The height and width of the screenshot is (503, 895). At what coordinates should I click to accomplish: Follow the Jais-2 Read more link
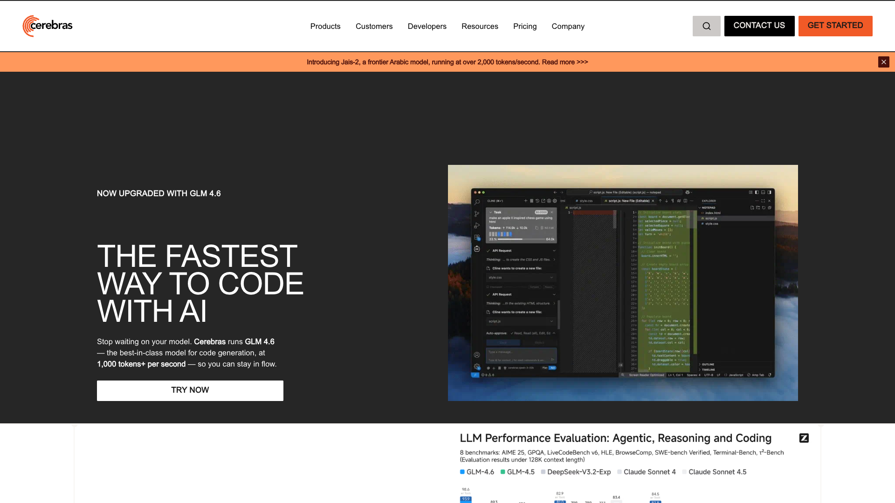pos(565,62)
